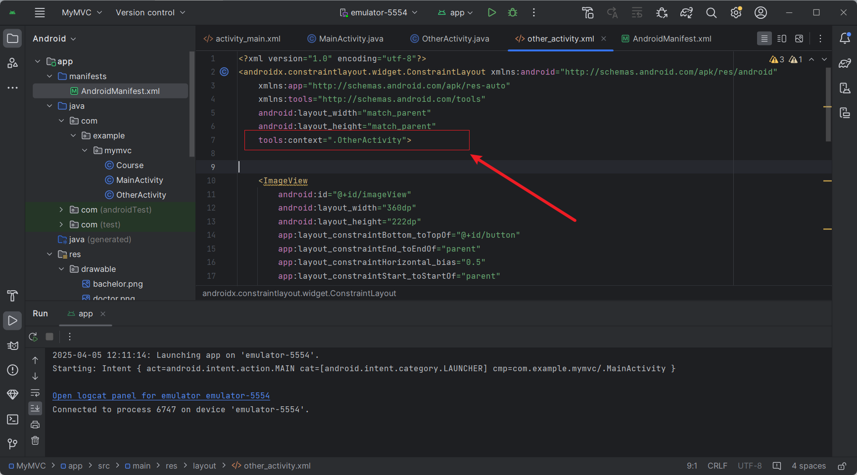This screenshot has width=857, height=475.
Task: Open Problems tool window
Action: point(12,370)
